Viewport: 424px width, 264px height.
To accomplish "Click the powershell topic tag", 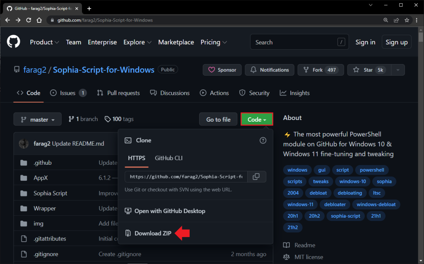I will (x=372, y=170).
